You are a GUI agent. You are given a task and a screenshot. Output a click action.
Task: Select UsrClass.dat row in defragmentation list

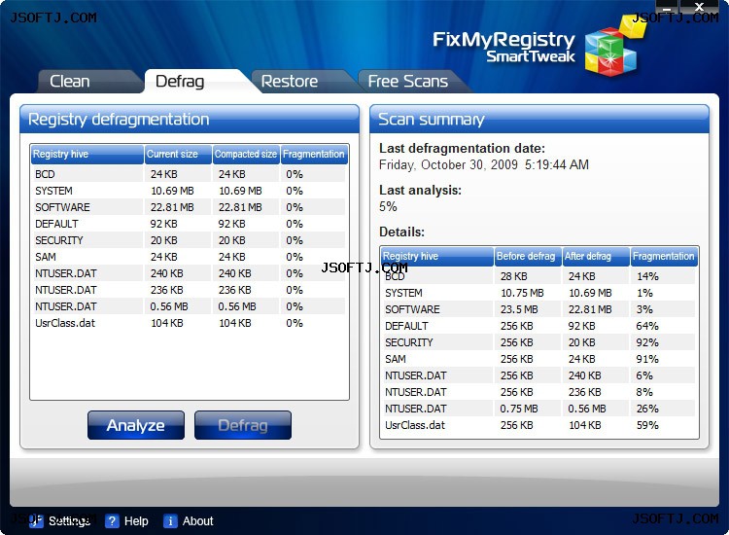[189, 323]
